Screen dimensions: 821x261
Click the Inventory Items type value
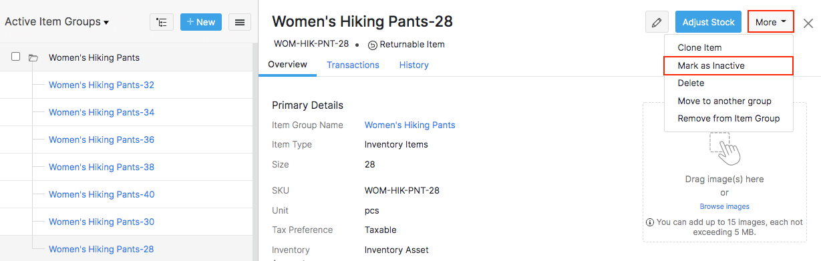click(x=396, y=144)
